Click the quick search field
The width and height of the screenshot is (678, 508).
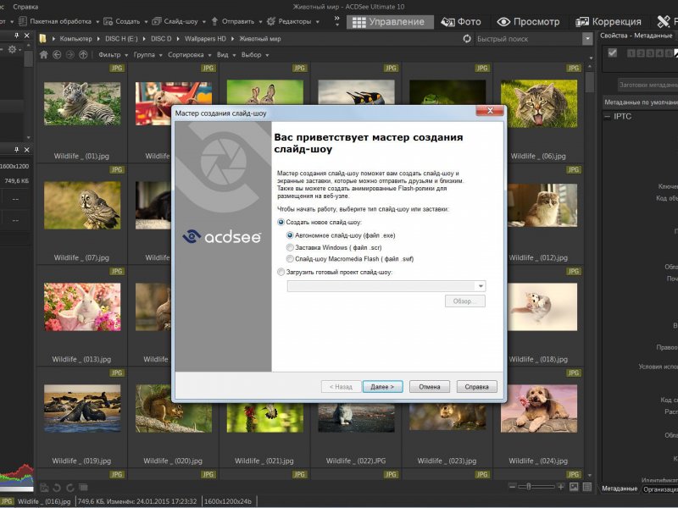[528, 39]
